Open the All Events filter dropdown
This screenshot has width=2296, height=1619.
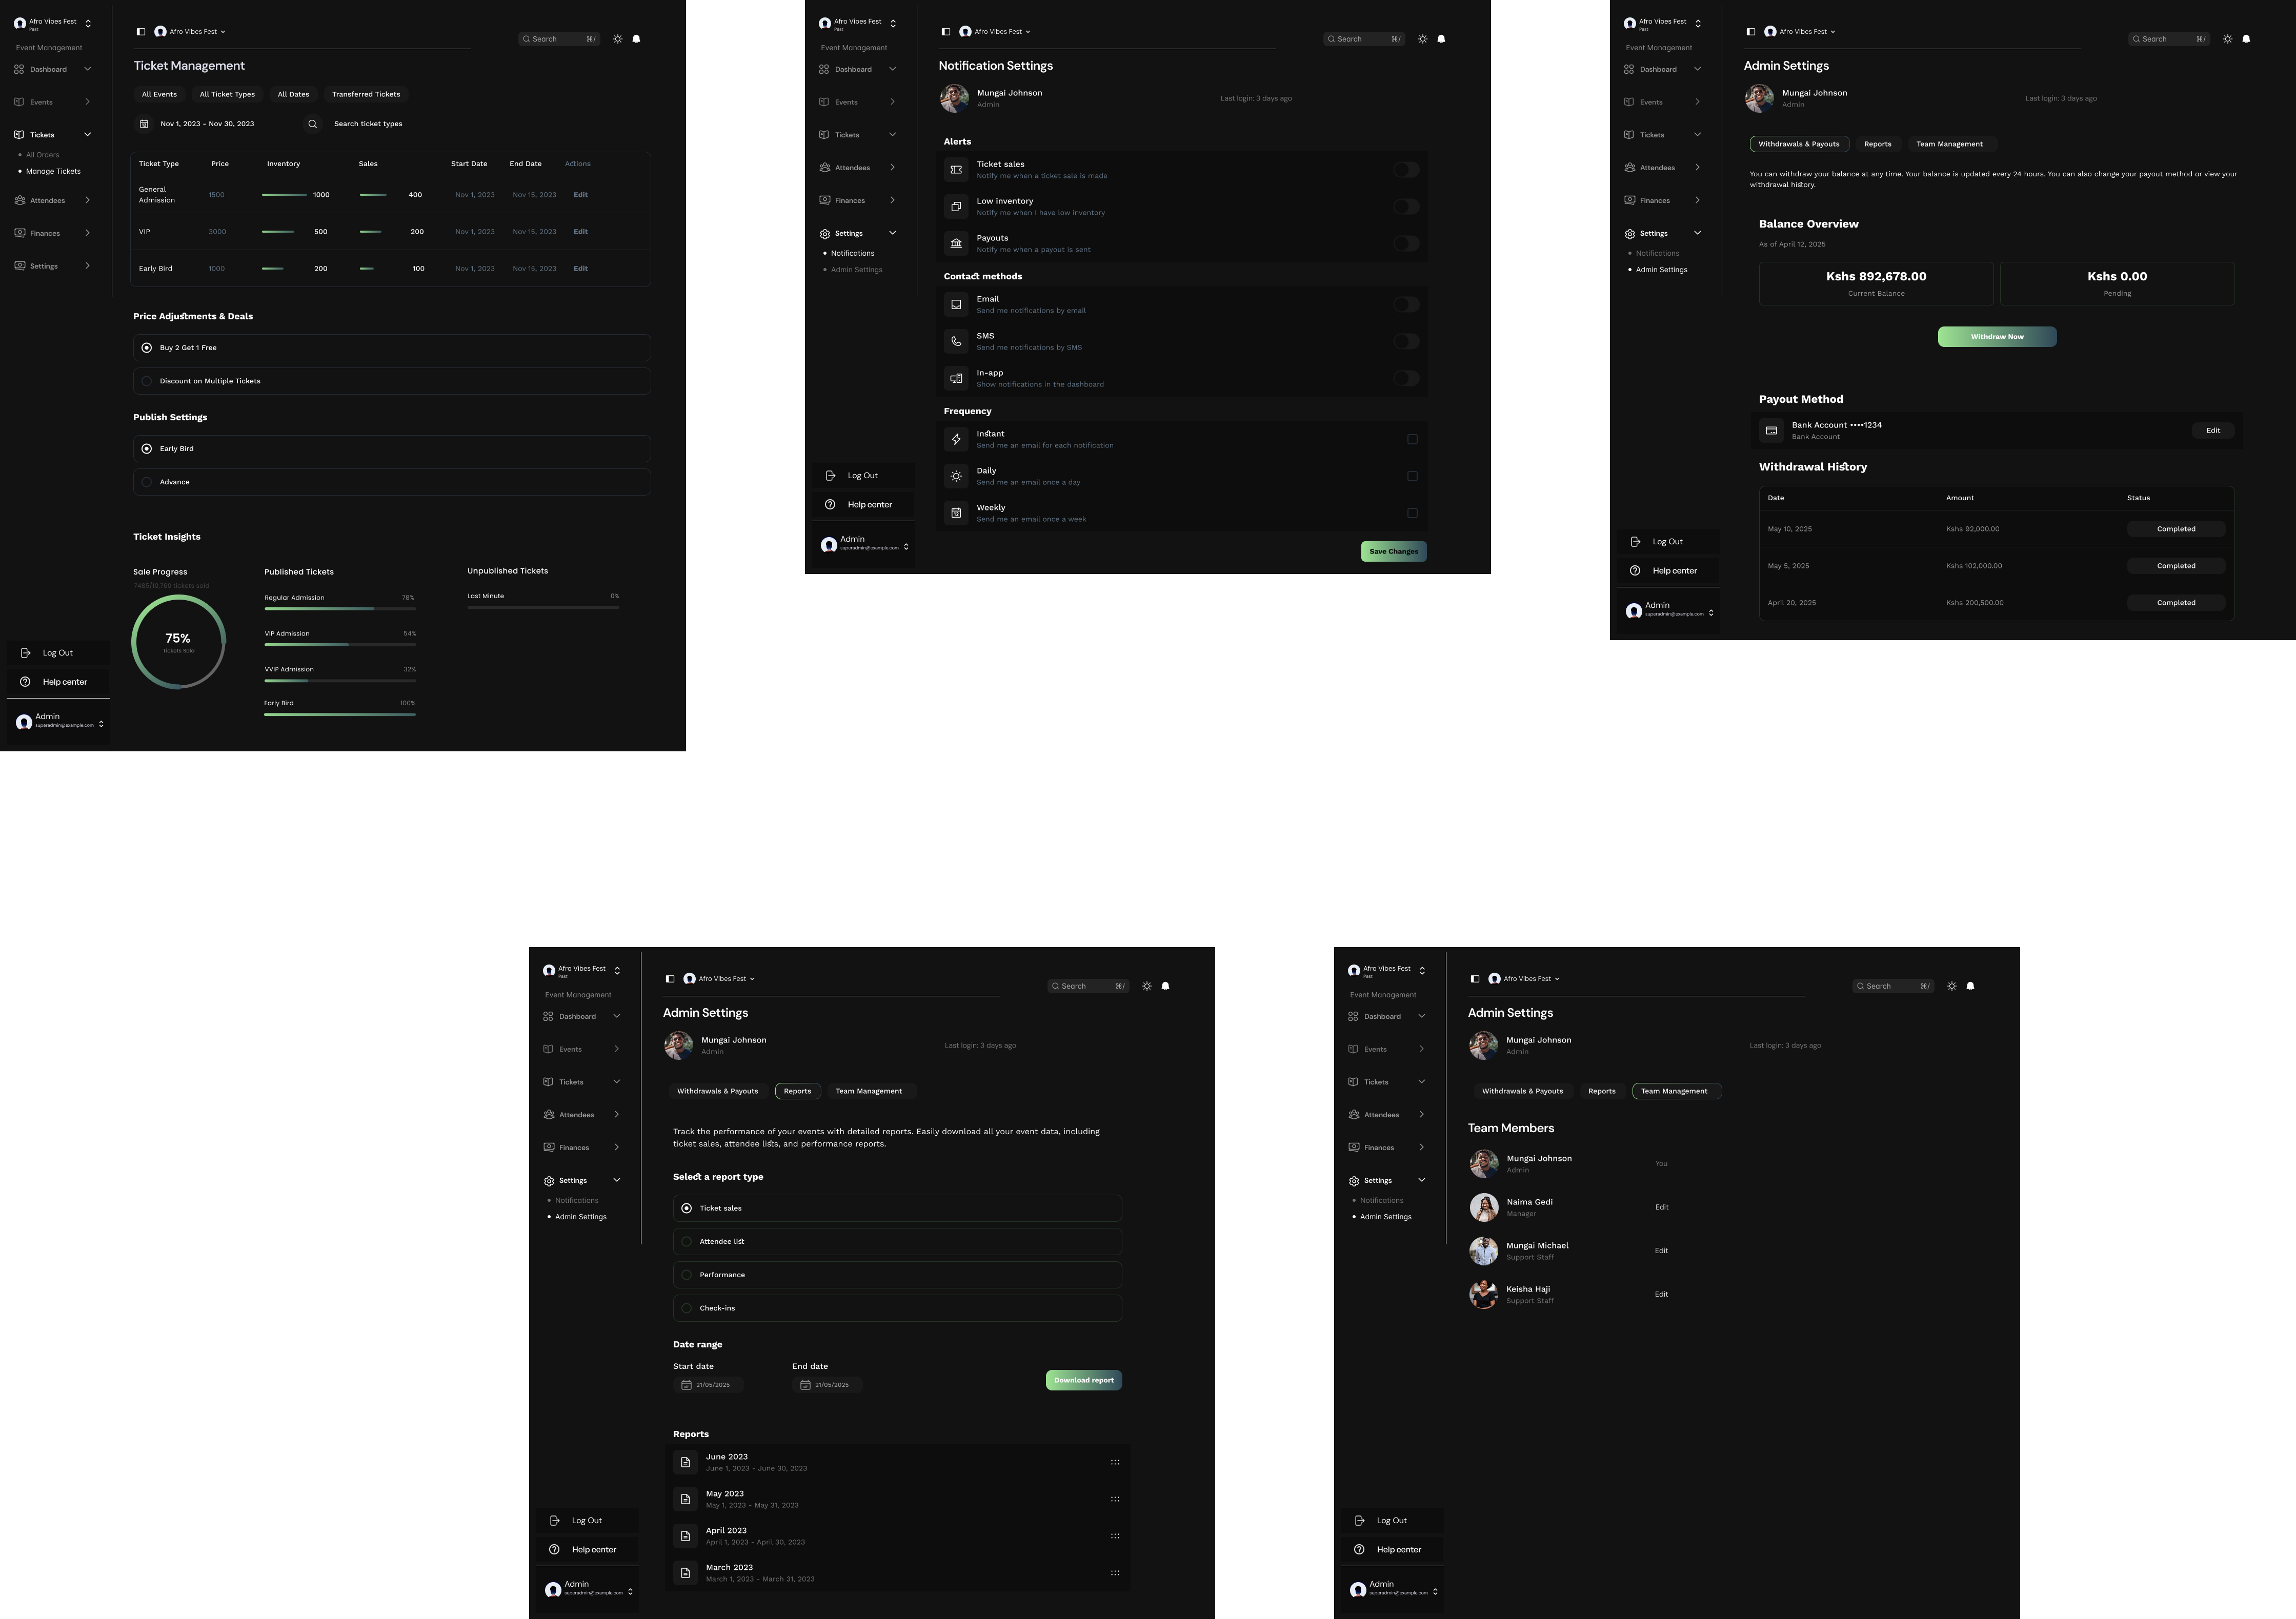(159, 94)
